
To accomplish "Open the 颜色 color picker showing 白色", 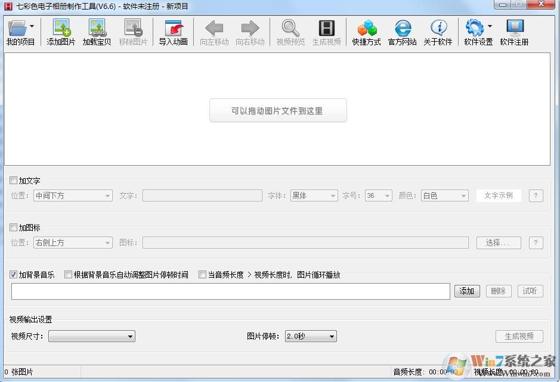I will click(444, 195).
